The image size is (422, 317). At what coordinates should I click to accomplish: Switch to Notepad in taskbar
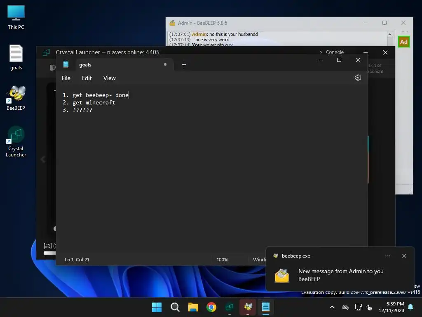(266, 307)
